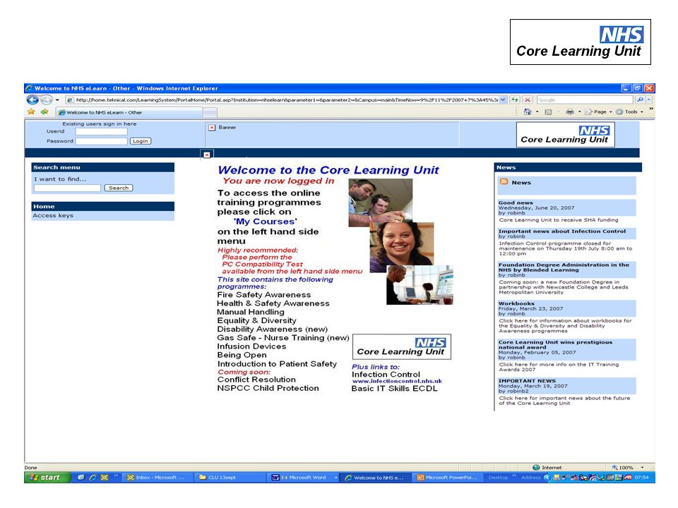Open the Tools menu
678x508 pixels.
629,112
